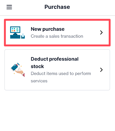Screen dimensions: 115x131
Task: Open the Deduct professional stock card
Action: pyautogui.click(x=57, y=70)
